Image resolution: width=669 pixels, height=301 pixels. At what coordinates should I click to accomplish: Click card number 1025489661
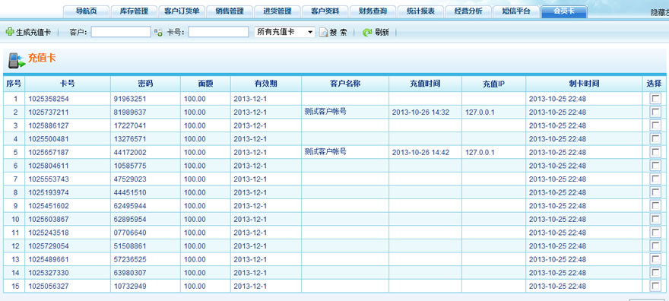click(x=49, y=259)
